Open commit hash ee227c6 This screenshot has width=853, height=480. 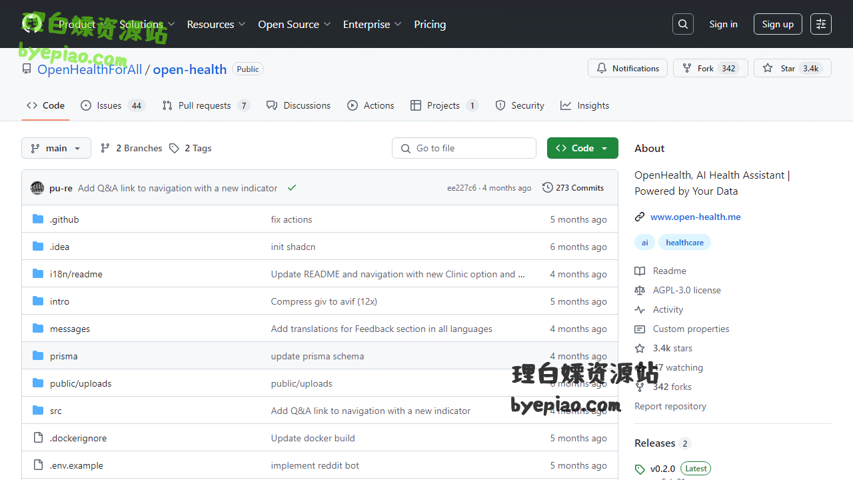(462, 188)
